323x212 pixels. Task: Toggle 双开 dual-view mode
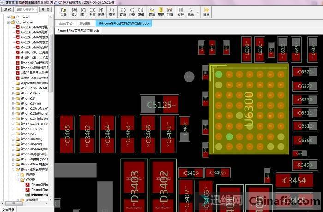(180, 12)
